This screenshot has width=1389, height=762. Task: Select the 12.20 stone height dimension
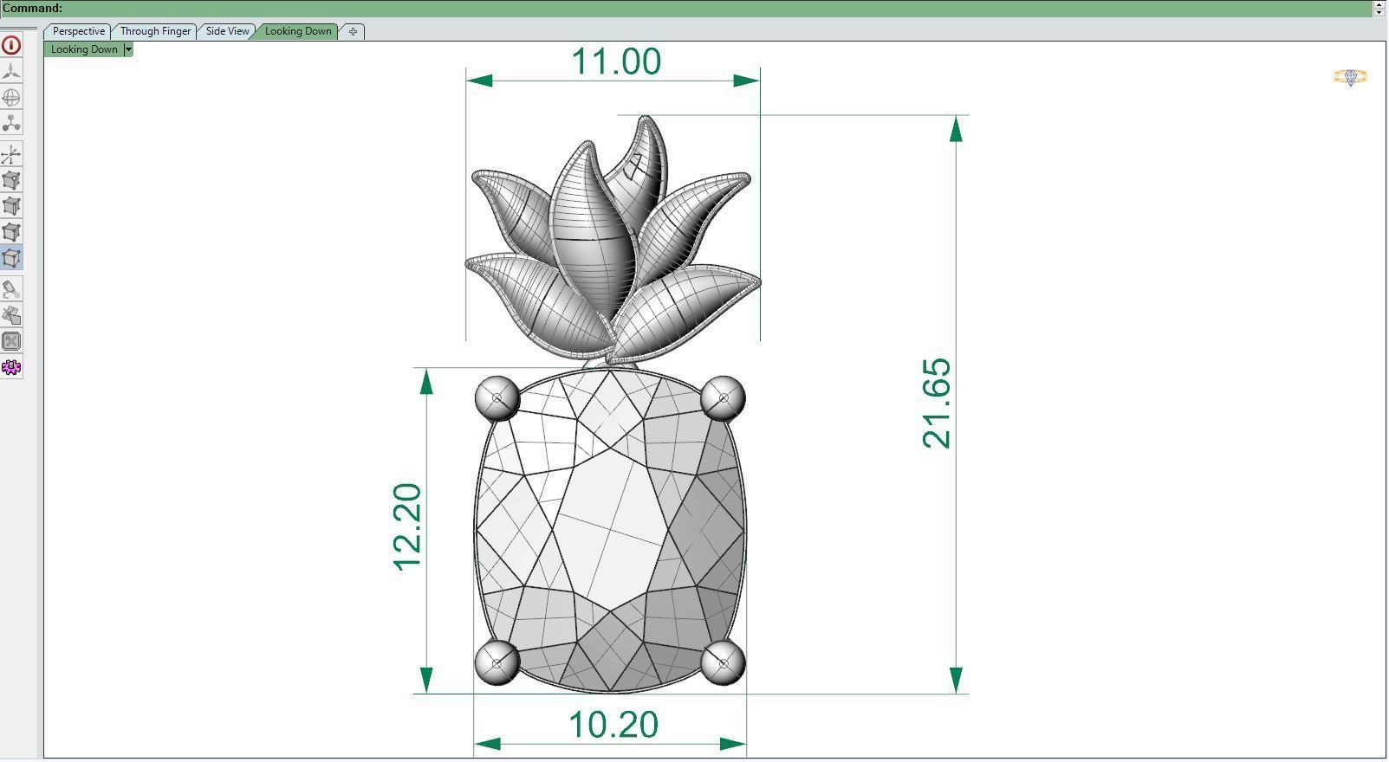tap(406, 527)
